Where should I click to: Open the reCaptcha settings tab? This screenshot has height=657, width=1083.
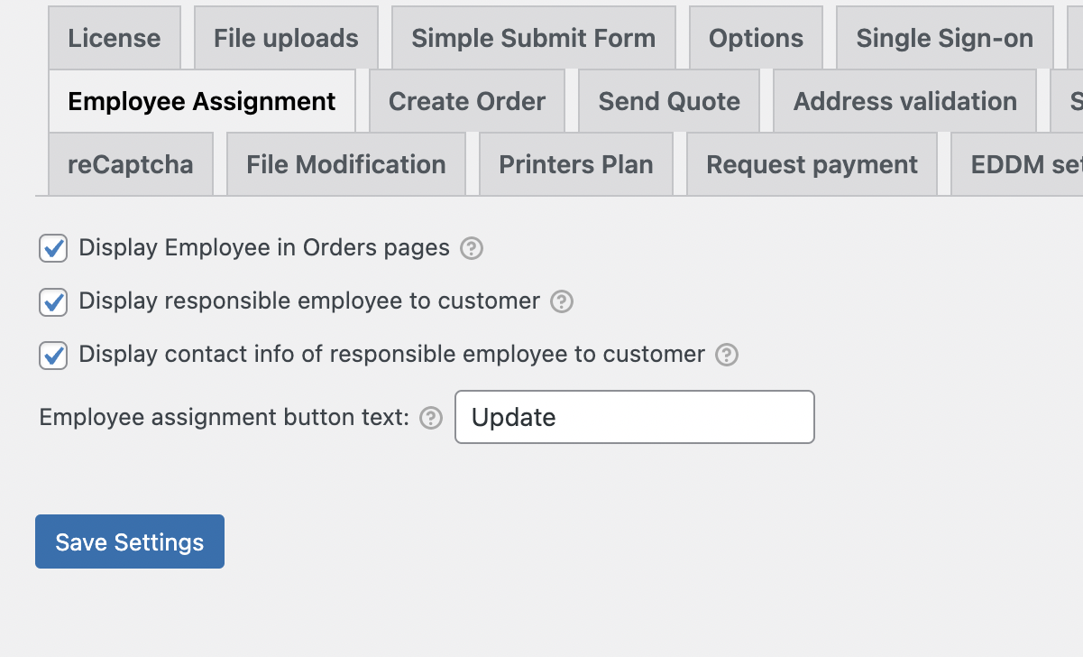pyautogui.click(x=130, y=164)
